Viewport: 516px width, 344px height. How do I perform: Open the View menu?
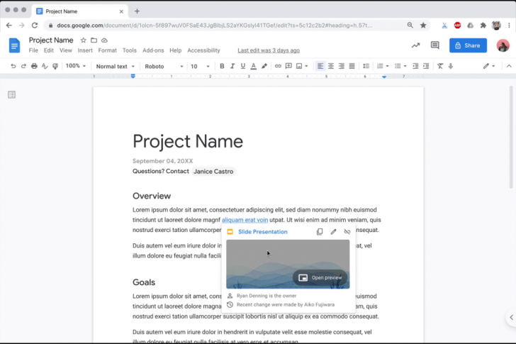click(x=66, y=50)
